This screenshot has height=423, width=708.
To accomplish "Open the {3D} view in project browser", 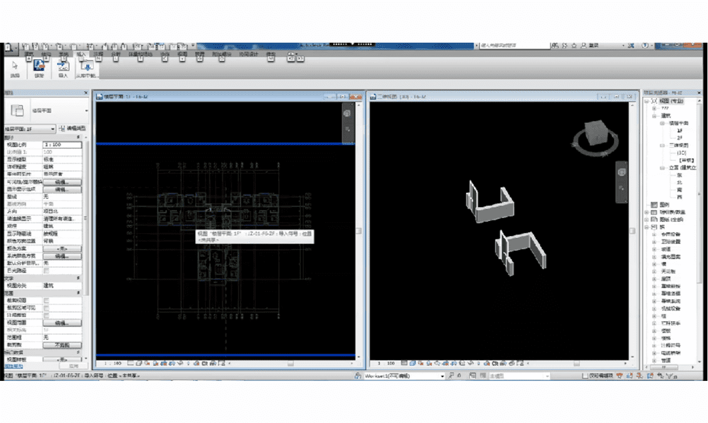I will click(682, 153).
